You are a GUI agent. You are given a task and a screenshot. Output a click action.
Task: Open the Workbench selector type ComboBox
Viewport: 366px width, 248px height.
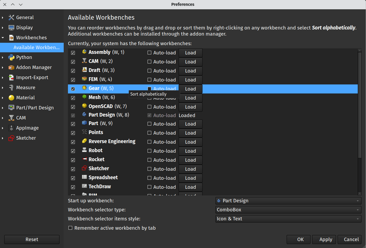point(288,210)
